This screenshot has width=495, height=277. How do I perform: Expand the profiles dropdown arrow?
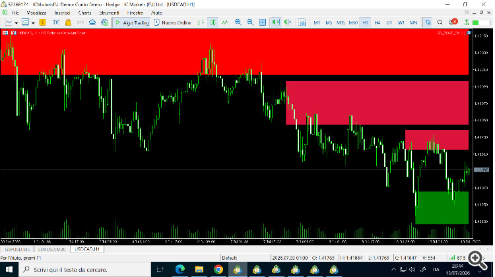pos(33,22)
